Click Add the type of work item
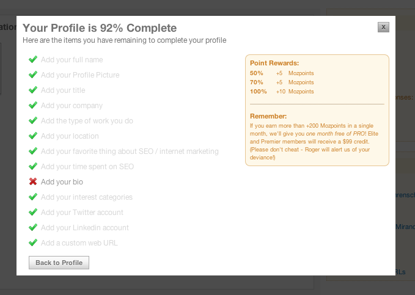Image resolution: width=415 pixels, height=295 pixels. 87,121
